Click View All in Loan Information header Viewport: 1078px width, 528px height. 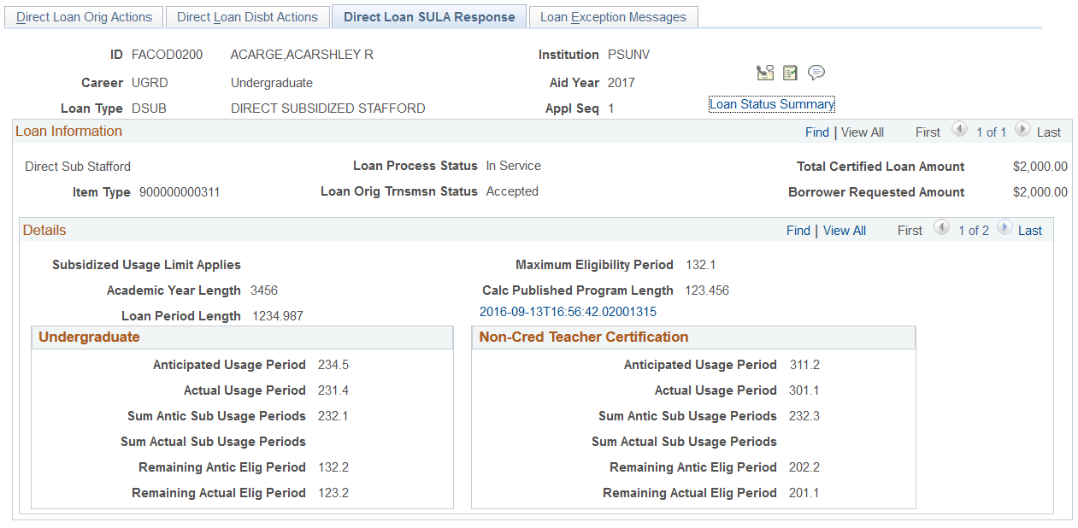click(x=862, y=132)
